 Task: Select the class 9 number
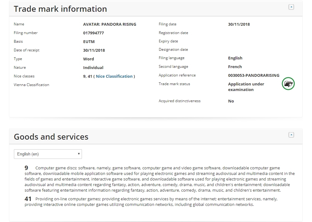(26, 168)
